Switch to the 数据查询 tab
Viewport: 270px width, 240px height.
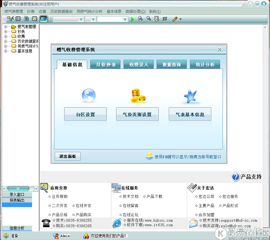tap(172, 64)
